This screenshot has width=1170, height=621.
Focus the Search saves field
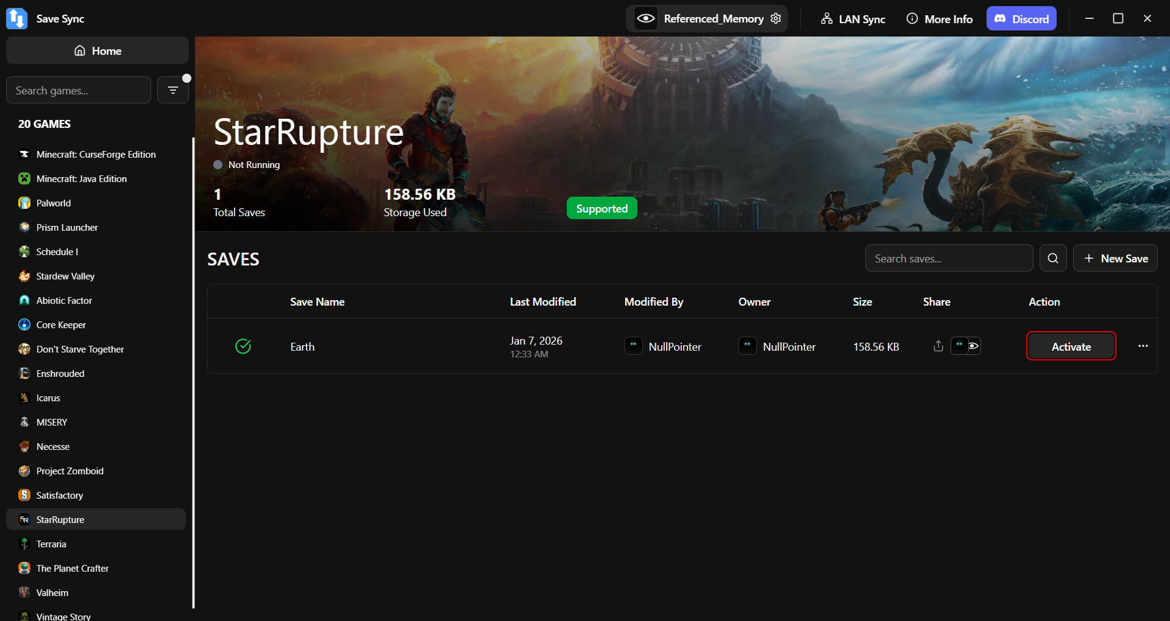click(949, 258)
